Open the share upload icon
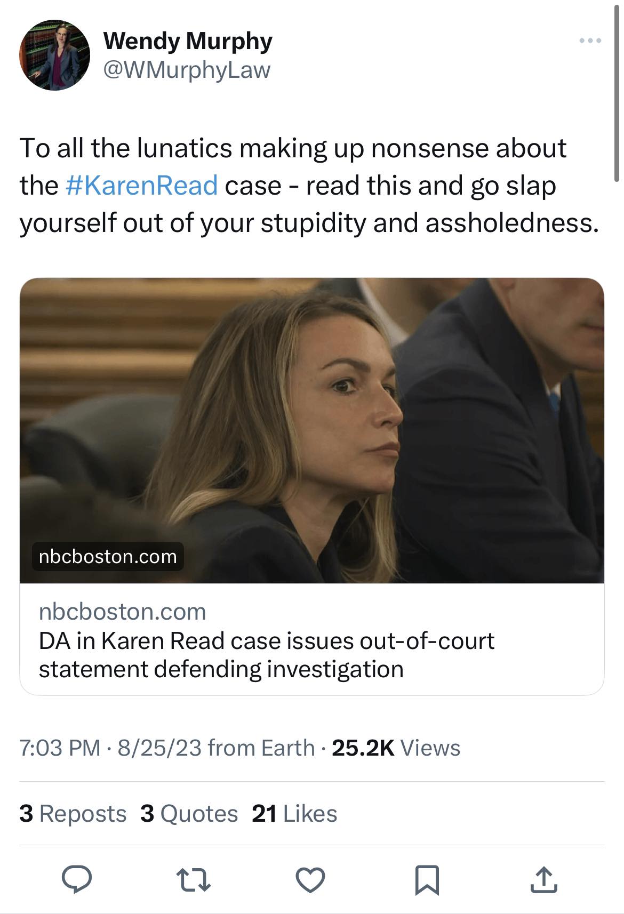The image size is (624, 914). (x=543, y=879)
